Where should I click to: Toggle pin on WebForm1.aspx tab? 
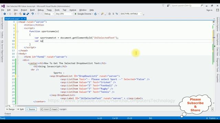[x=22, y=18]
